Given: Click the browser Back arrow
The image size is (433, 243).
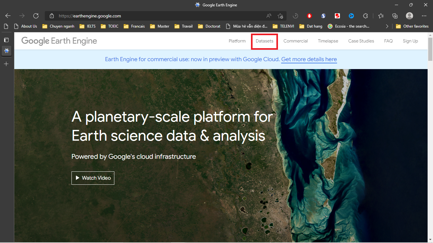Looking at the screenshot, I should pyautogui.click(x=8, y=16).
